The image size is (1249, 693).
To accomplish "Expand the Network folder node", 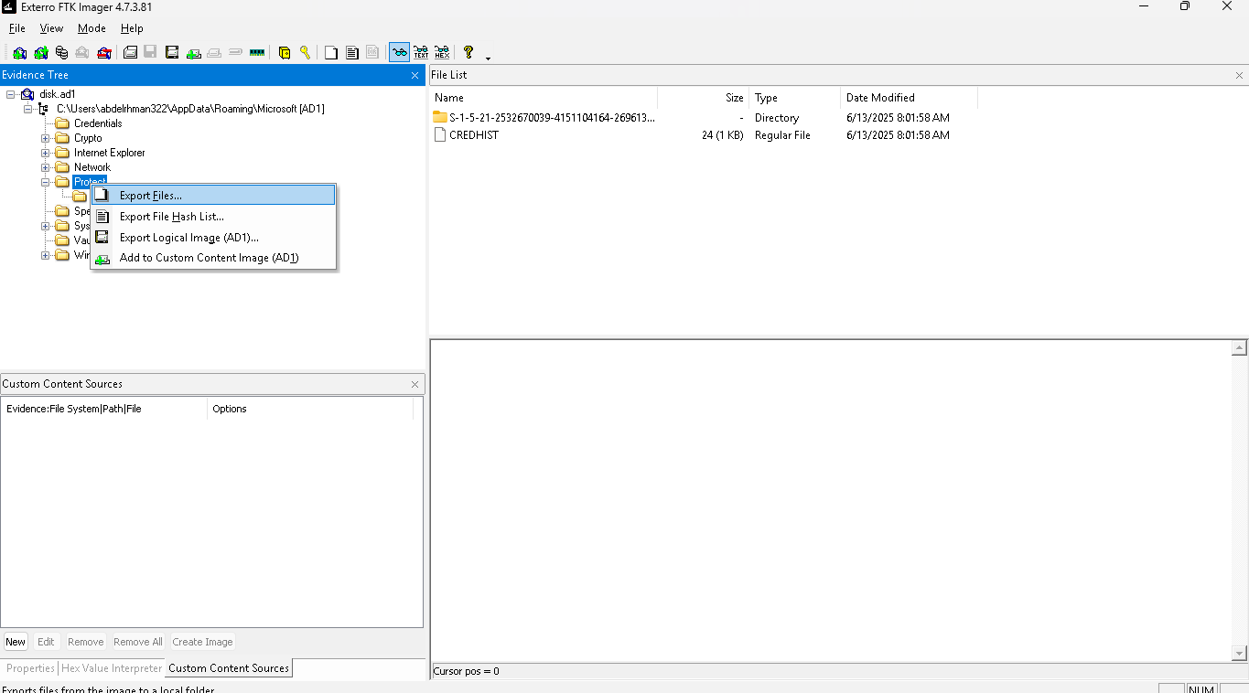I will [46, 167].
